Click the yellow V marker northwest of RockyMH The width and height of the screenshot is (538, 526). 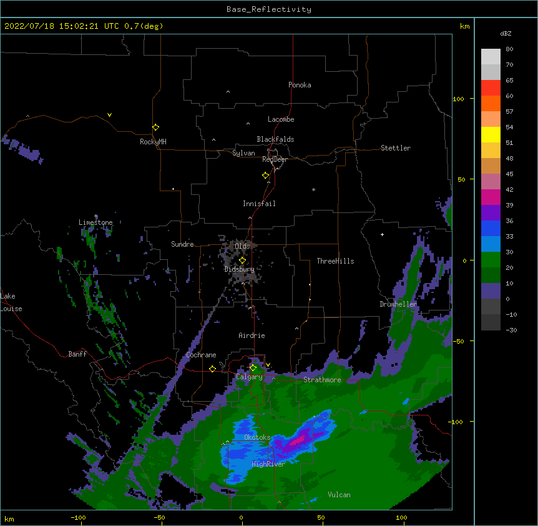coord(109,115)
